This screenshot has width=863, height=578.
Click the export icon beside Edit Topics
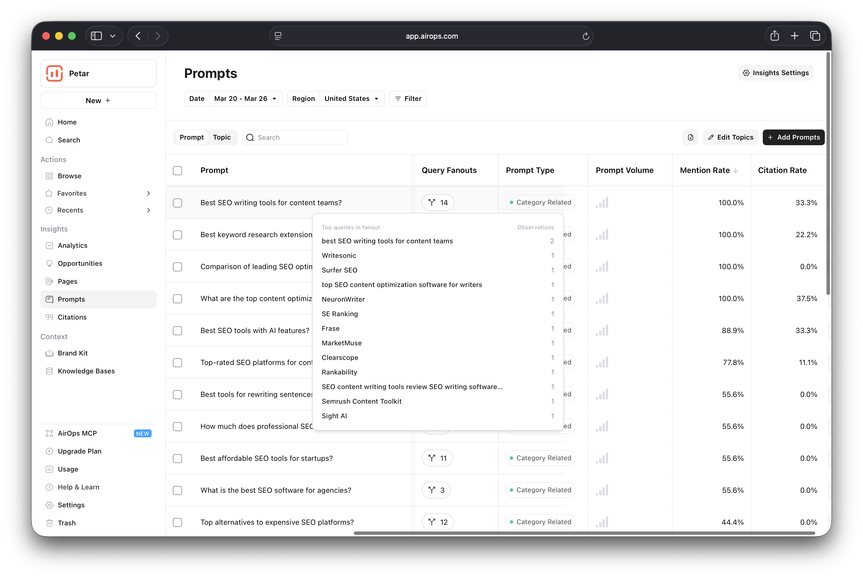[x=690, y=138]
